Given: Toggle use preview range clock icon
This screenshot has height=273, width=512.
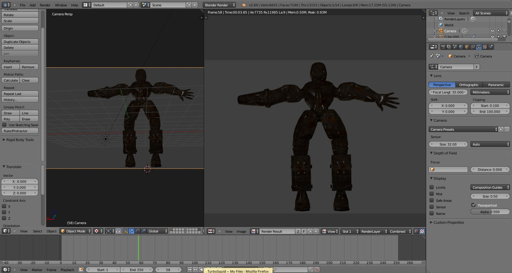Looking at the screenshot, I should 81,270.
